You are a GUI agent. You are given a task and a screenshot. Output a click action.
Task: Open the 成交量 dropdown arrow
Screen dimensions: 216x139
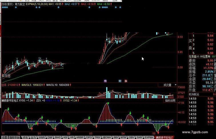[175, 85]
